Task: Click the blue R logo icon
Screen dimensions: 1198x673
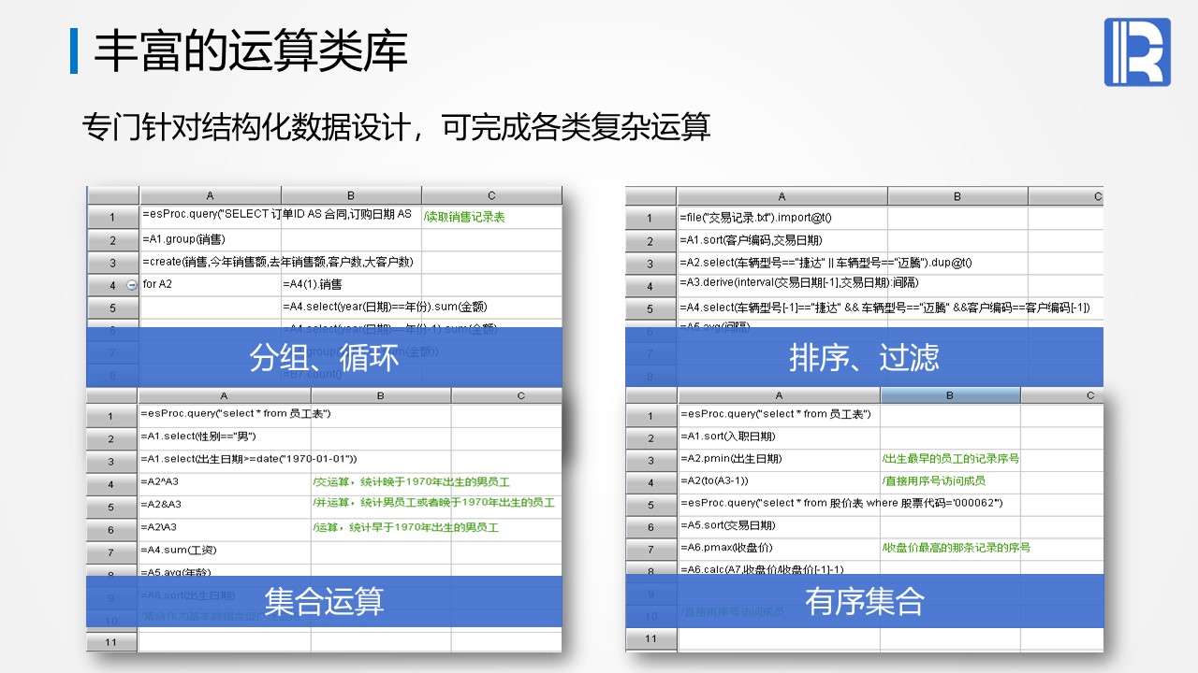Action: (1137, 52)
